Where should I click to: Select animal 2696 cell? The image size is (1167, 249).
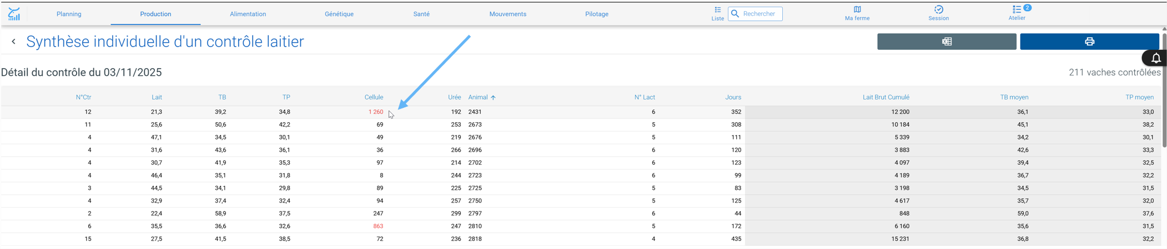475,150
